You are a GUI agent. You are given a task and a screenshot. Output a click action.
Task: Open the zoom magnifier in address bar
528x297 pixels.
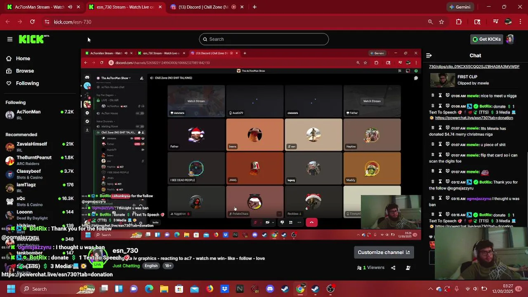430,22
